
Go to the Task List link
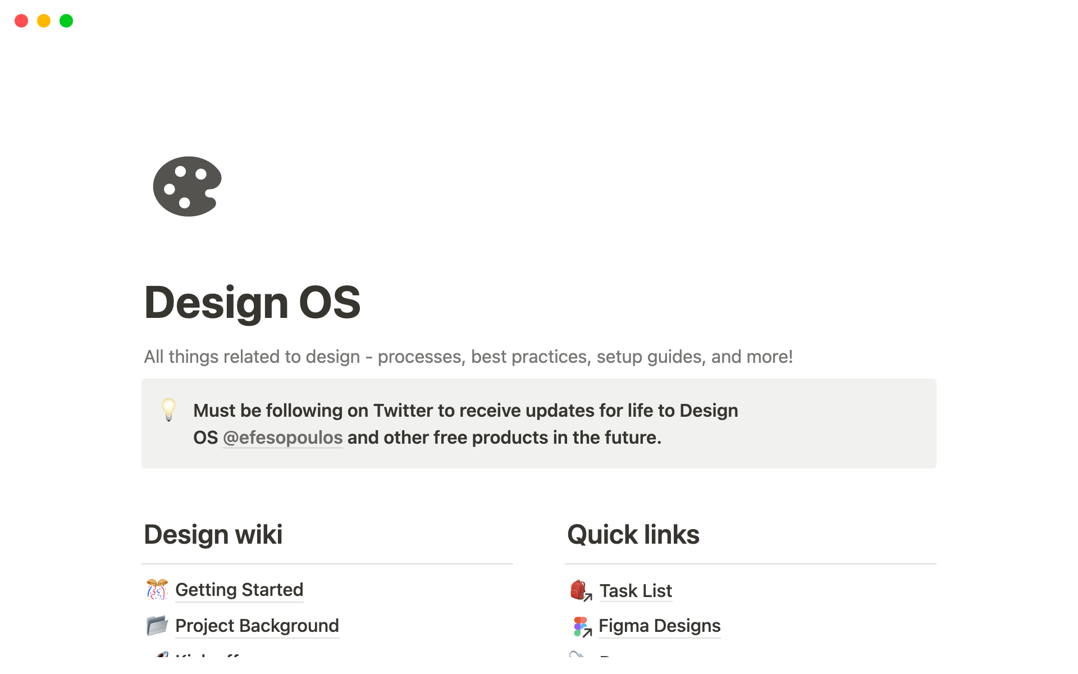pyautogui.click(x=636, y=591)
